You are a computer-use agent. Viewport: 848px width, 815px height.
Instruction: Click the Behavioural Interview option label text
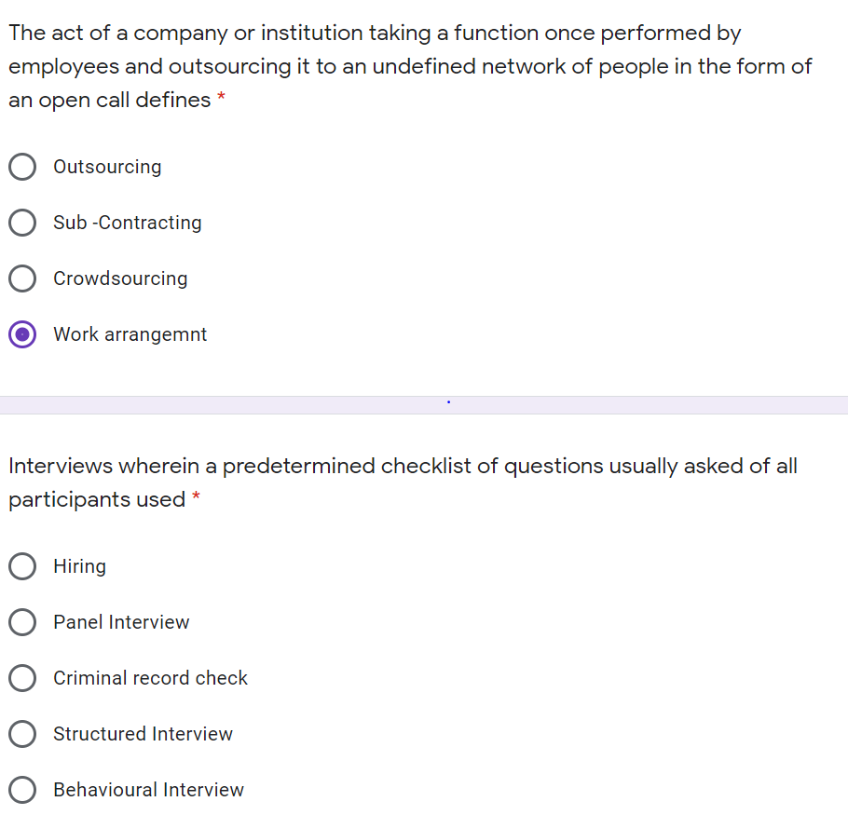[148, 790]
